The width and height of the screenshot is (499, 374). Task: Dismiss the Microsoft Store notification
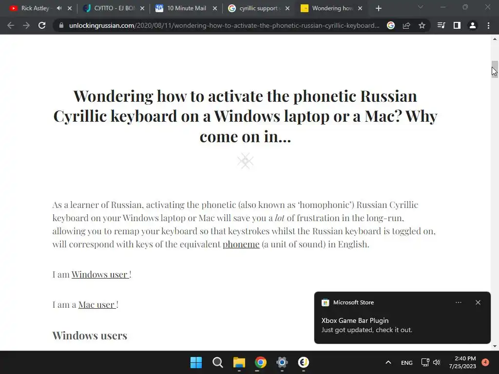coord(478,302)
